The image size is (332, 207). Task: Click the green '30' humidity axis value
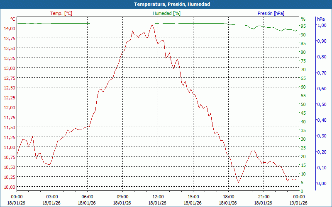pyautogui.click(x=303, y=139)
